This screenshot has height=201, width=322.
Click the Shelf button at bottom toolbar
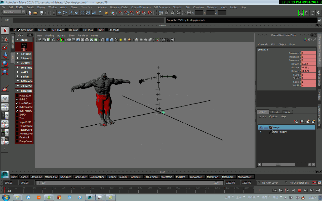pos(14,177)
